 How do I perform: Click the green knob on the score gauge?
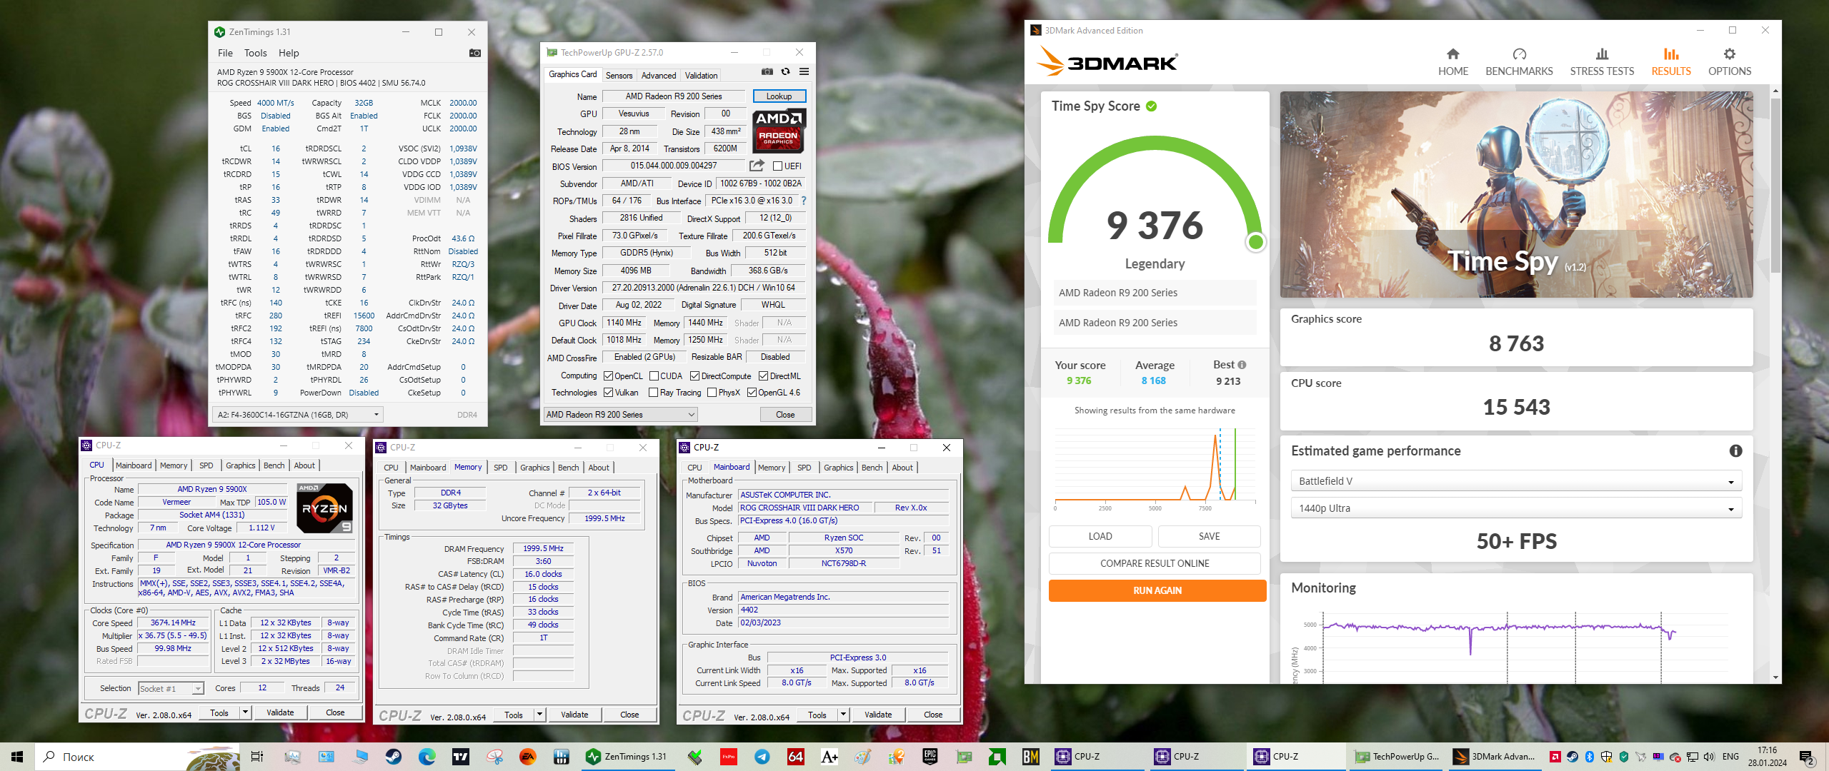click(x=1255, y=243)
